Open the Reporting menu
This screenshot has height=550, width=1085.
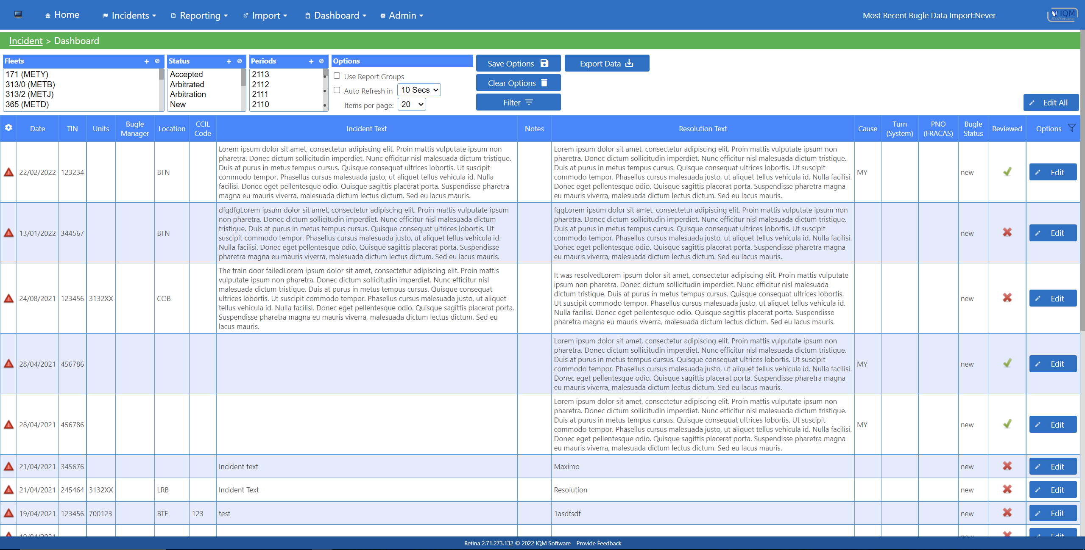[199, 16]
